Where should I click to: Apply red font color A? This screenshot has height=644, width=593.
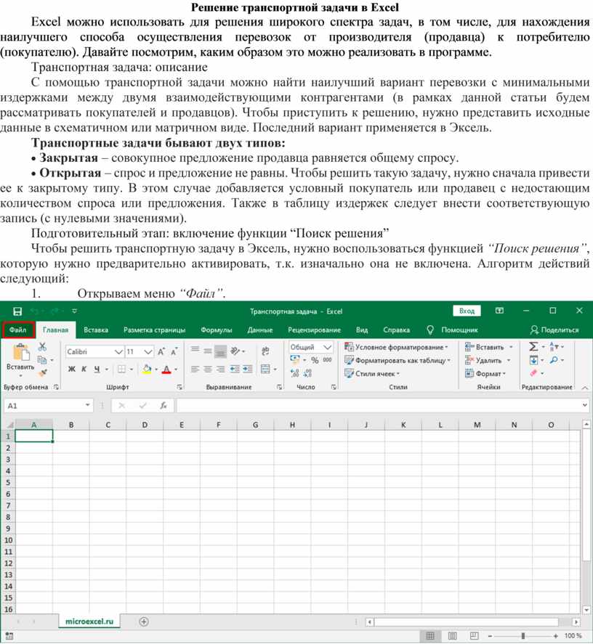pos(166,370)
